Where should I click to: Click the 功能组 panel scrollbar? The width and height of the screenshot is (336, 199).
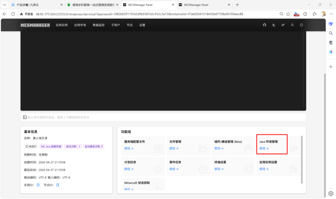[302, 160]
